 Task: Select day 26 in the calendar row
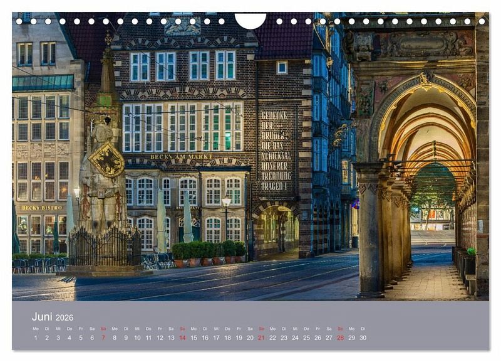pos(318,338)
